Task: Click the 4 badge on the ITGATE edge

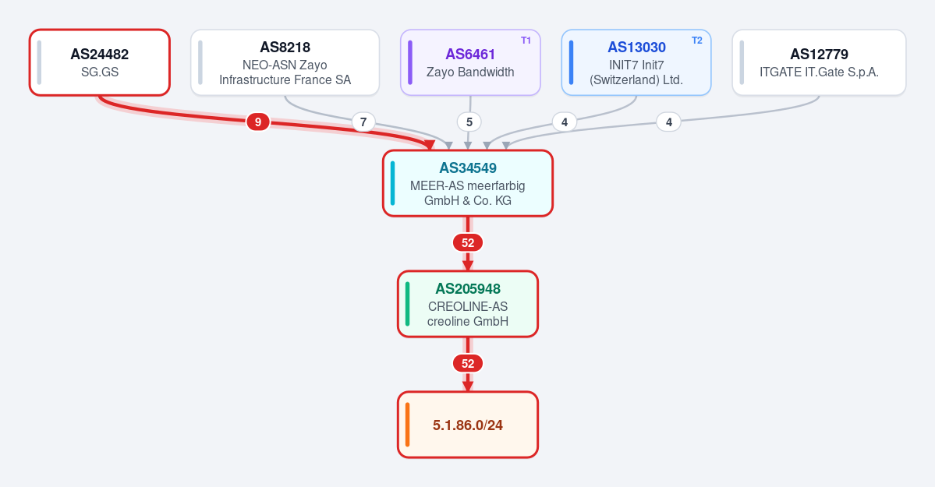Action: (669, 122)
